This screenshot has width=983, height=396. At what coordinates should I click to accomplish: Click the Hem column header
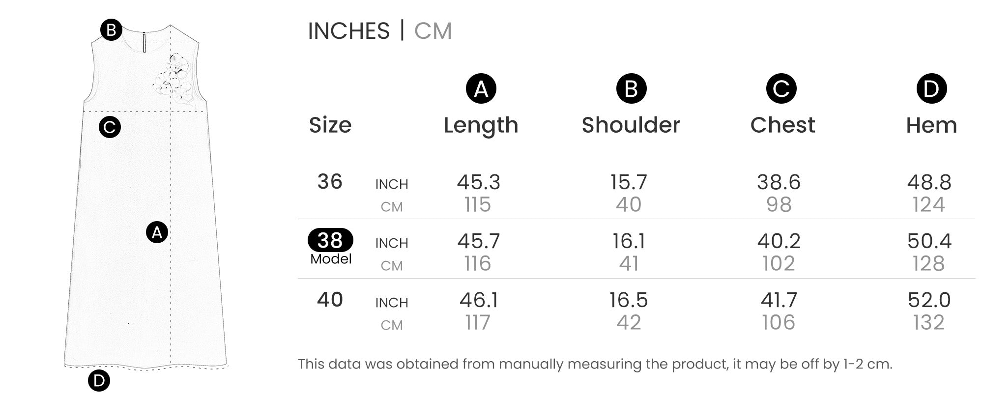pos(931,125)
